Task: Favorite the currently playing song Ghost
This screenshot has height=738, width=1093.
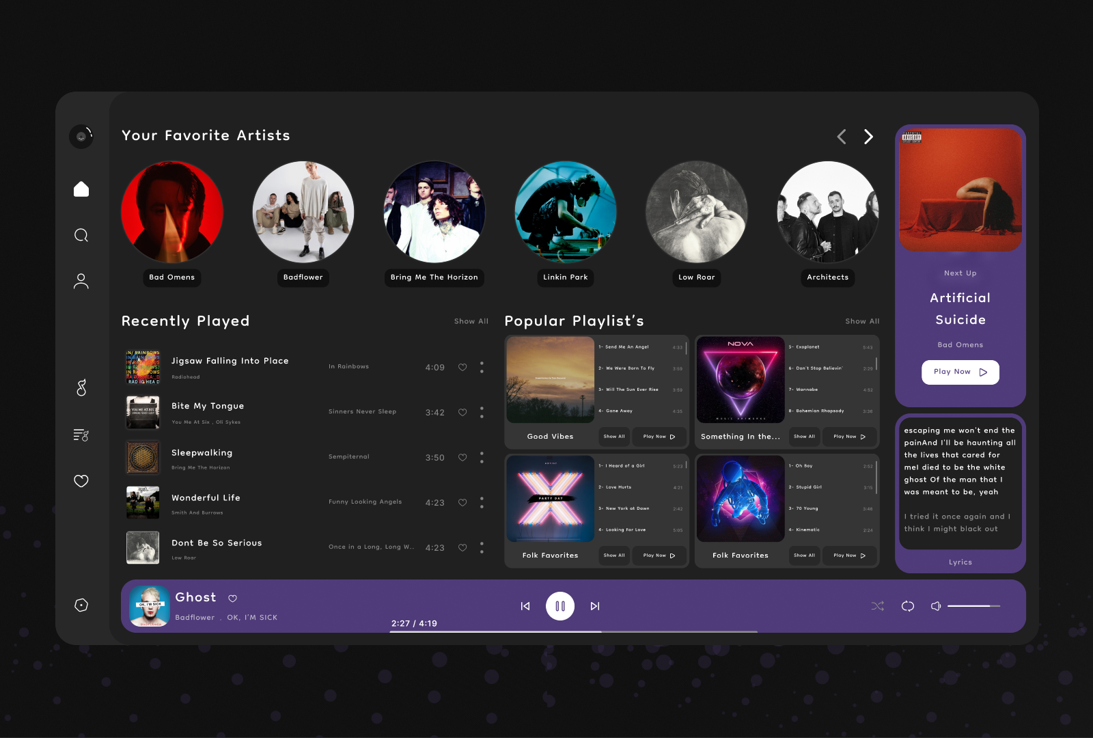Action: 232,597
